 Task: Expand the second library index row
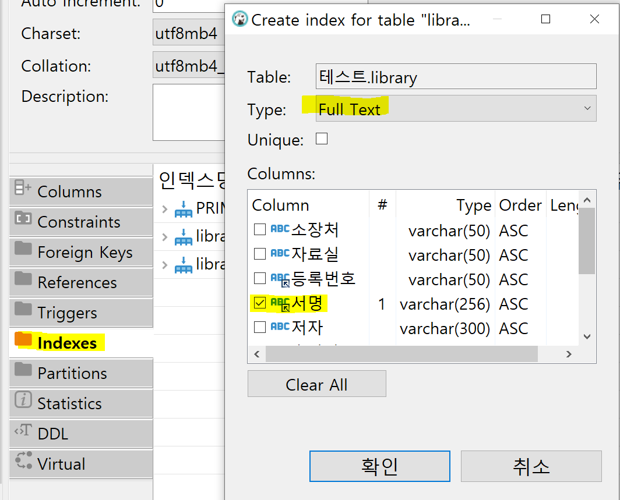pyautogui.click(x=164, y=265)
